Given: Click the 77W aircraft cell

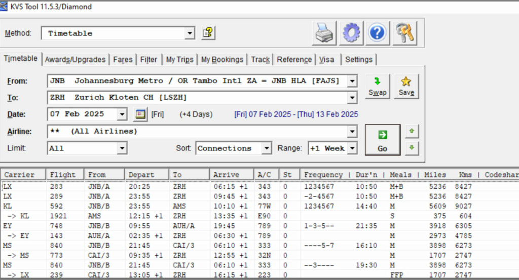Looking at the screenshot, I should click(x=265, y=206).
